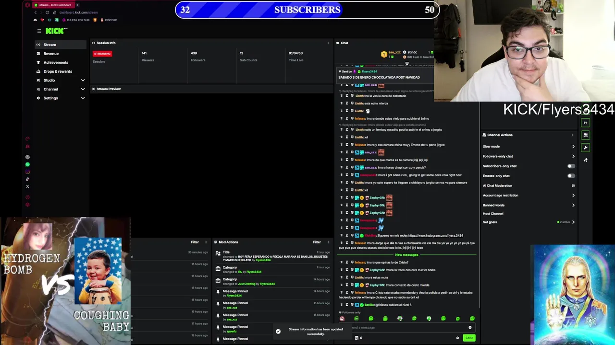
Task: Click ban shield on Listth 'estas mute' message
Action: pyautogui.click(x=352, y=277)
